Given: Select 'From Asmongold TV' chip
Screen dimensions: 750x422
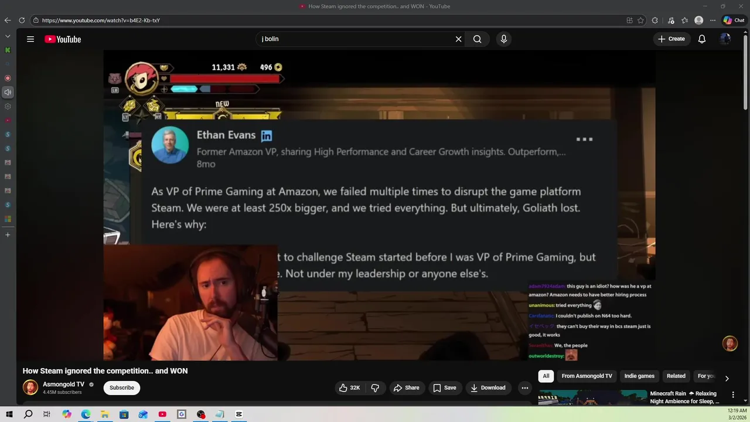Looking at the screenshot, I should (587, 376).
